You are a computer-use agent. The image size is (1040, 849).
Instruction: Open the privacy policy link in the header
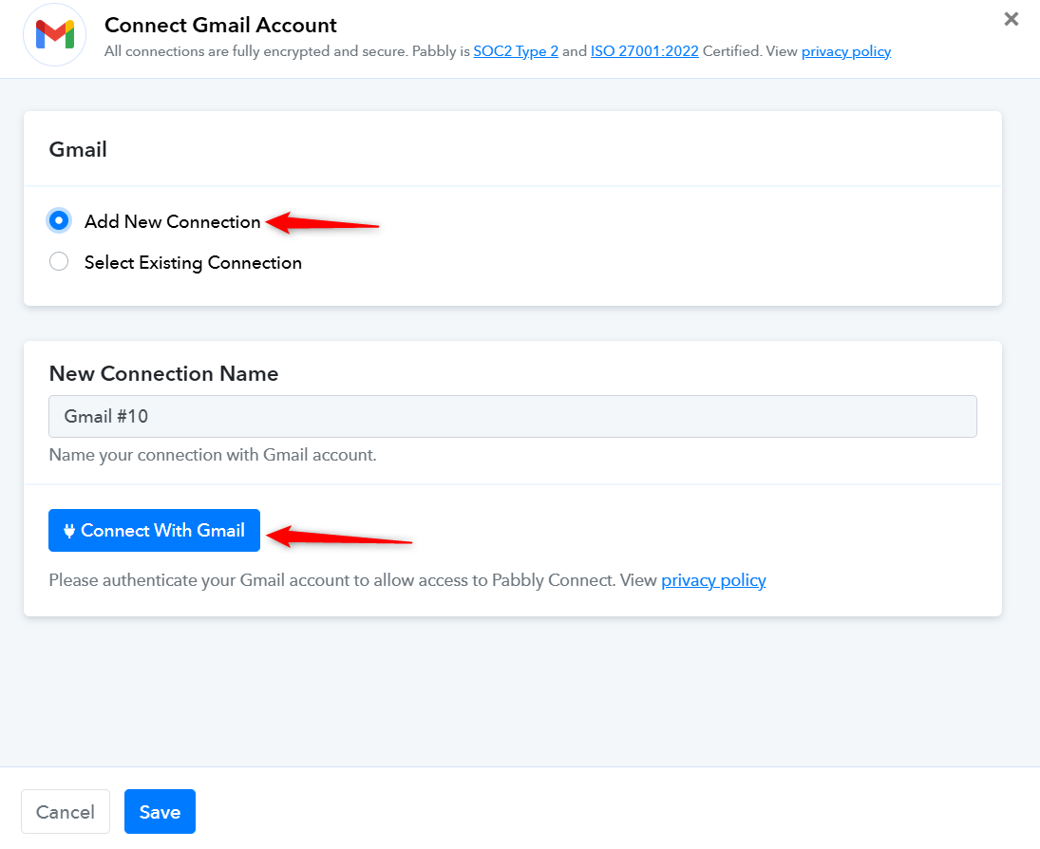845,51
